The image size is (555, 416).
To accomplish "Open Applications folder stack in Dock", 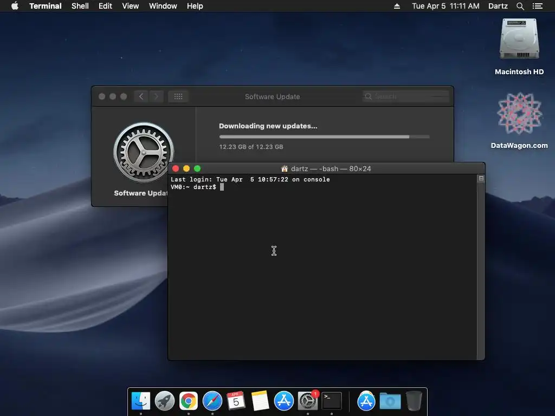I will [366, 401].
